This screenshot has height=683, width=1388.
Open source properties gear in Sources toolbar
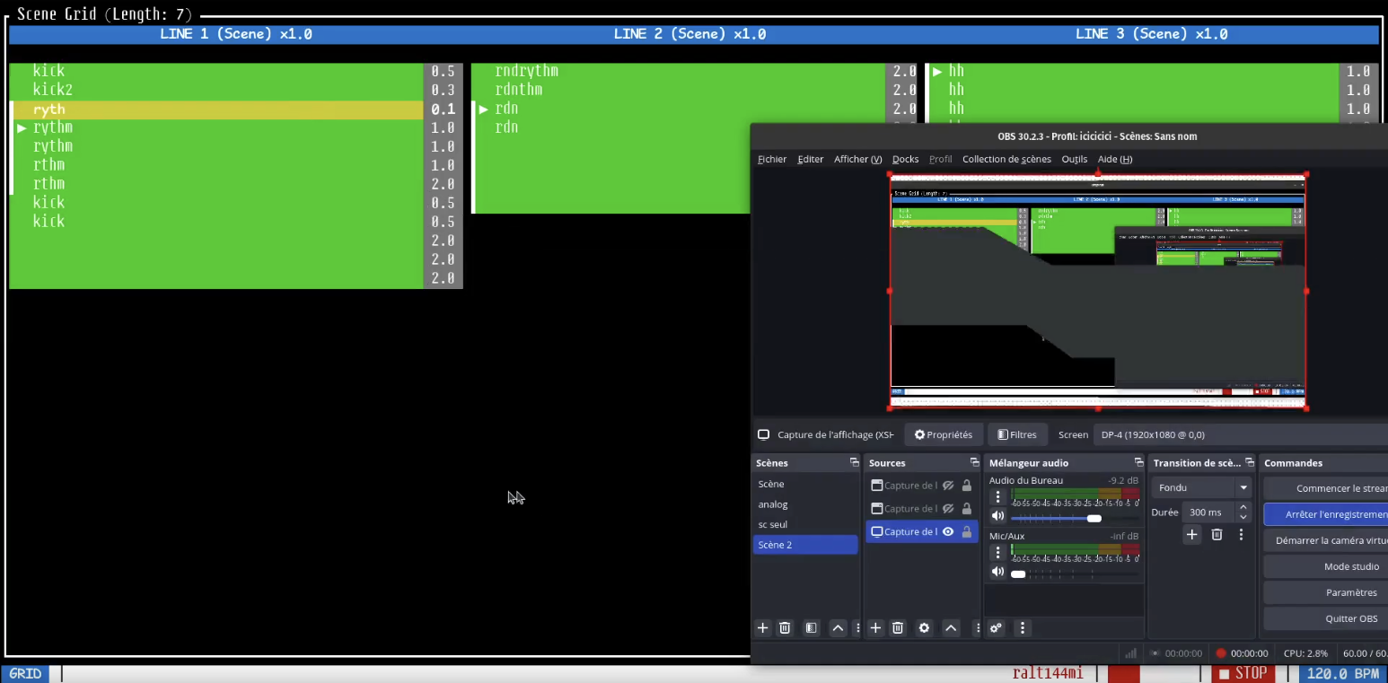pos(924,628)
